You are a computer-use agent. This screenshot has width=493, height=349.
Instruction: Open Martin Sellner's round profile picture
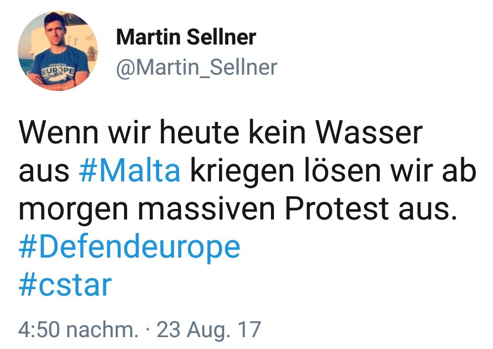click(x=58, y=51)
